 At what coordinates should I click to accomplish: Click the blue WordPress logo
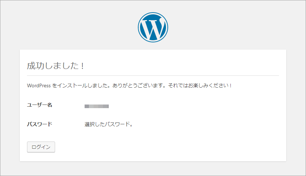(x=153, y=27)
